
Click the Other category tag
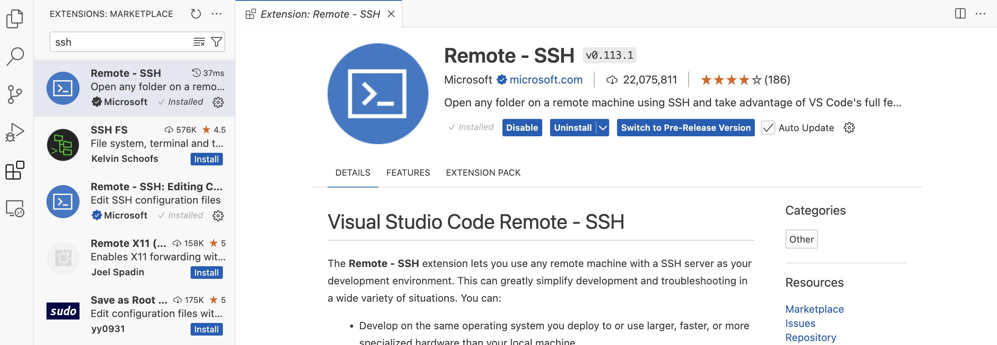point(802,239)
